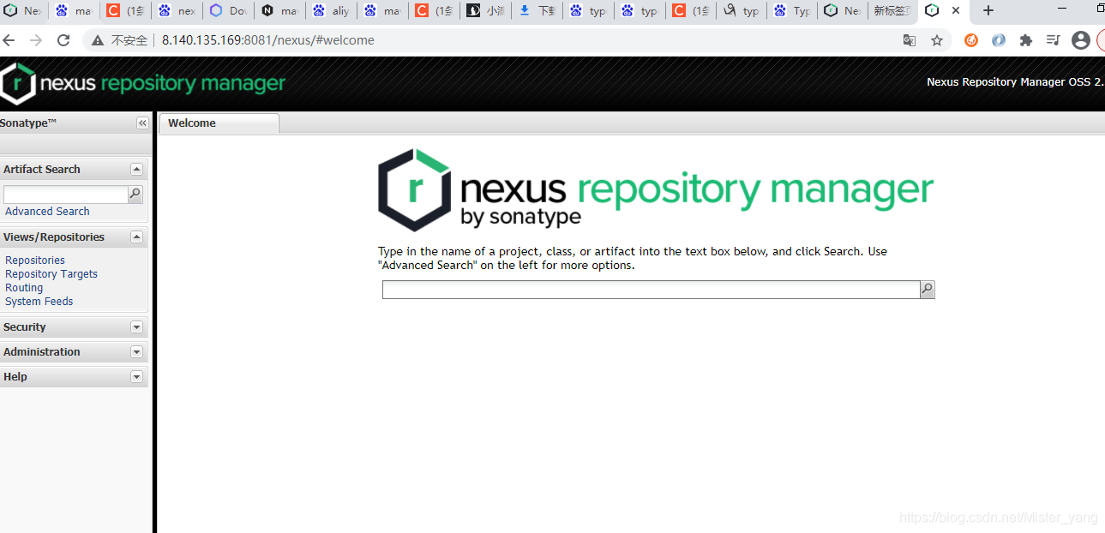Click the Security panel header

coord(74,327)
